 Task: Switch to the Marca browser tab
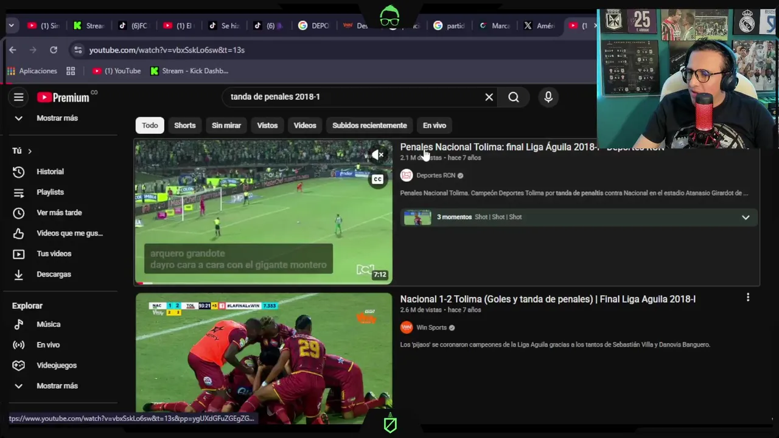point(495,26)
